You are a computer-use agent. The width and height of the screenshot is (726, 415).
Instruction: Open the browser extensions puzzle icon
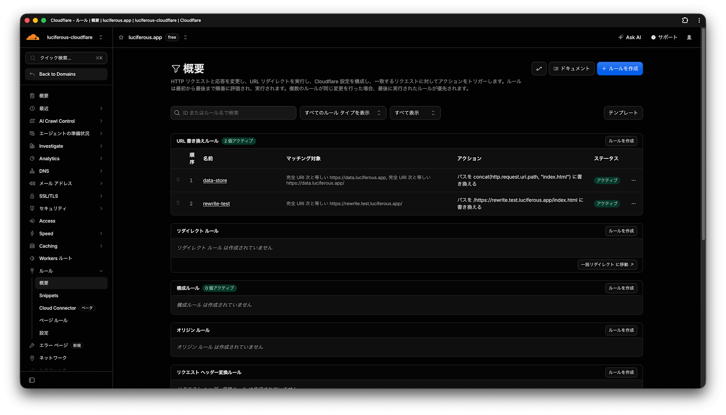[685, 20]
